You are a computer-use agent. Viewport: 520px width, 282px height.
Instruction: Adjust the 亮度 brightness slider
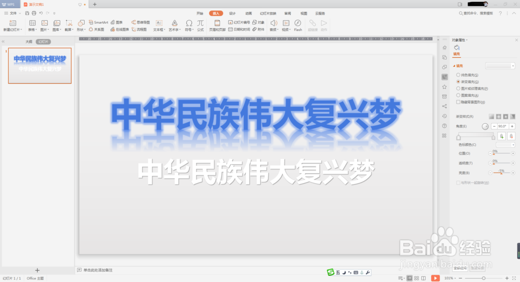point(501,173)
